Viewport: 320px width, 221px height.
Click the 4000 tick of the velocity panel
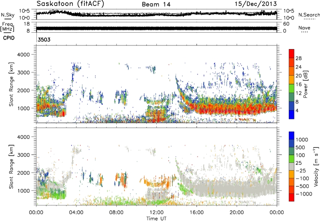(x=24, y=137)
